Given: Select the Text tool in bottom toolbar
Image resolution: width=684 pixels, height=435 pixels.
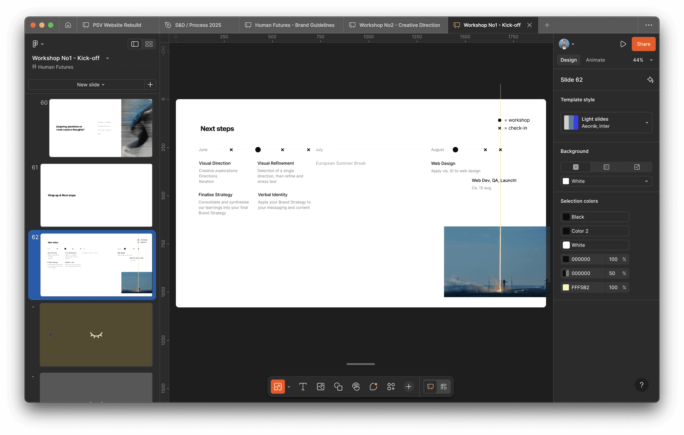Looking at the screenshot, I should pos(303,387).
